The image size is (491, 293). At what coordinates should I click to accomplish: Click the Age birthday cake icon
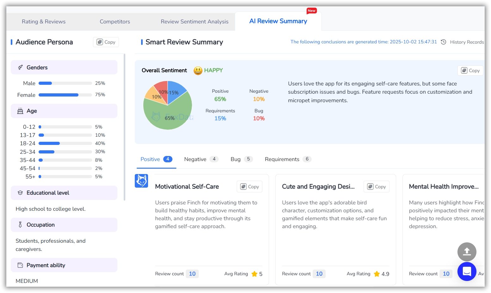(x=20, y=111)
